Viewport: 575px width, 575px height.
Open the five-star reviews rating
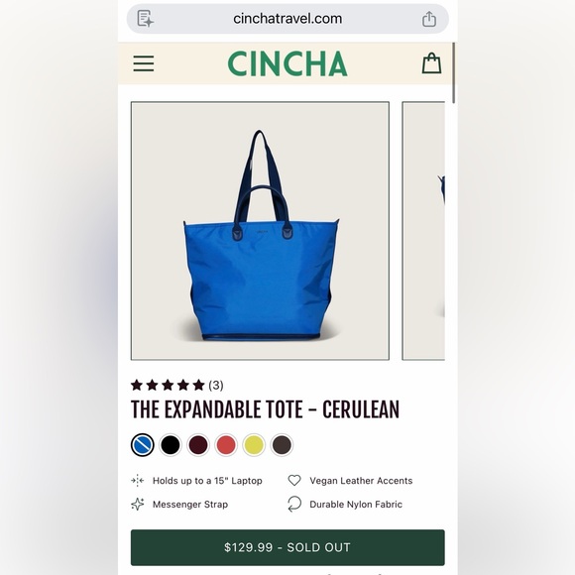tap(177, 385)
